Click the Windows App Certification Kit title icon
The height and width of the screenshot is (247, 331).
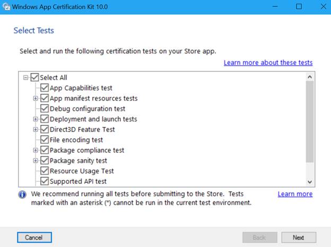[x=6, y=6]
